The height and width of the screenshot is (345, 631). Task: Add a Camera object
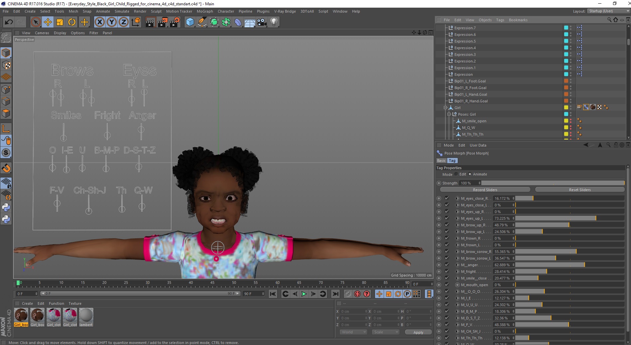(262, 22)
